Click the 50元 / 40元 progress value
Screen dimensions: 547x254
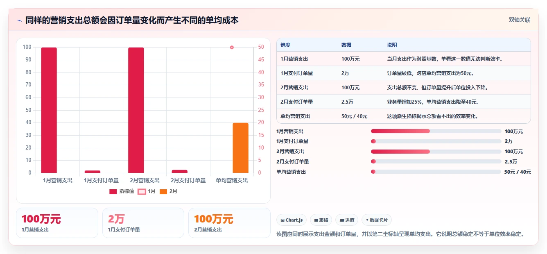518,172
